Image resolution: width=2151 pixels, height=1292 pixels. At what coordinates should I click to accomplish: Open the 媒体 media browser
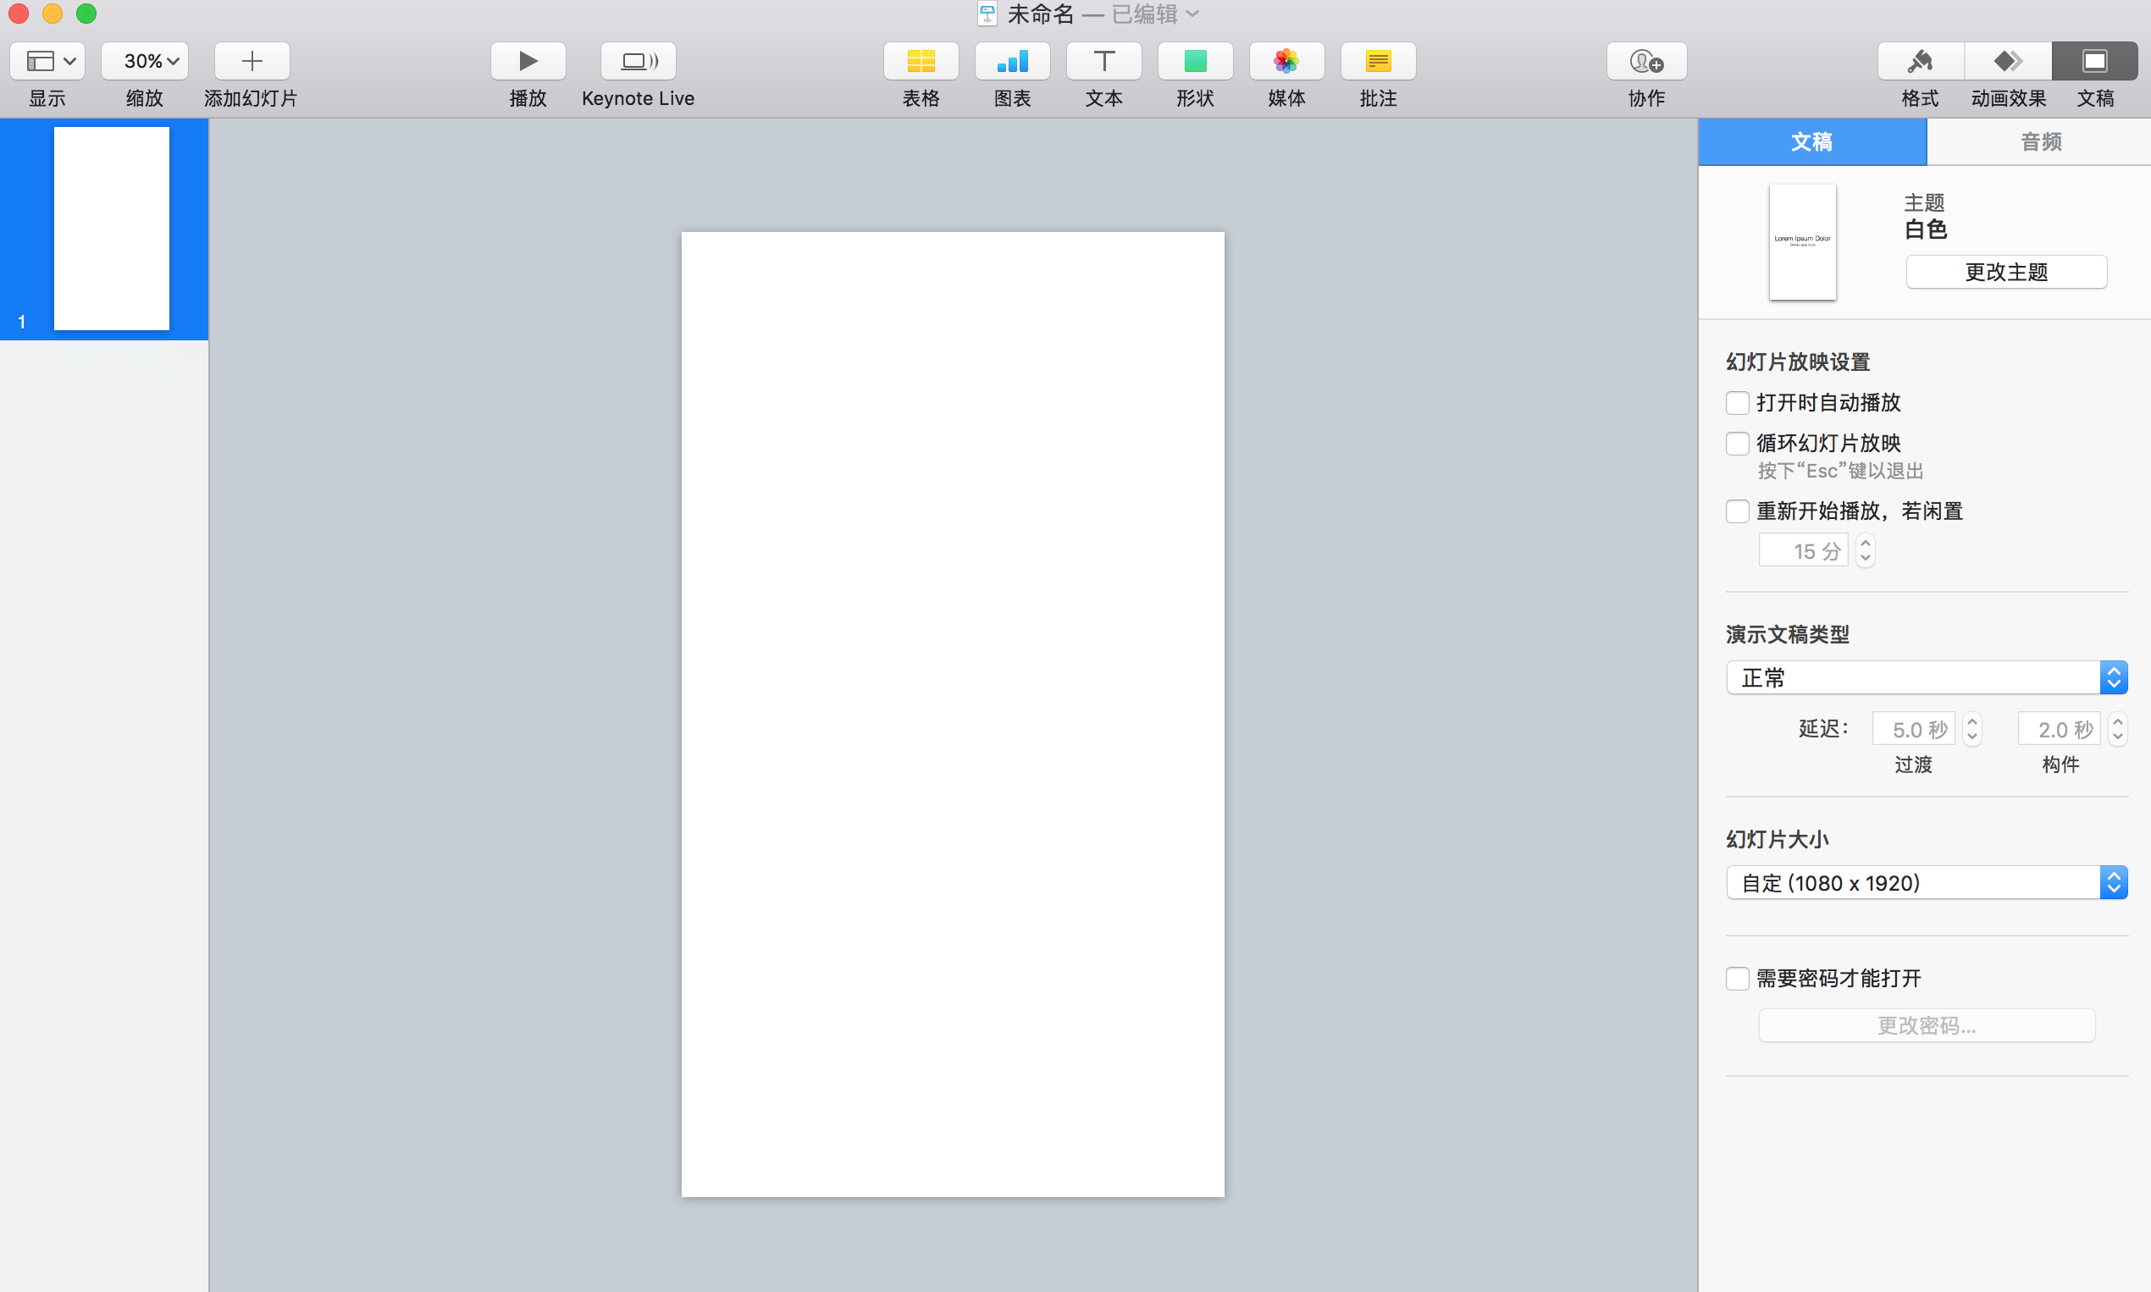[1286, 61]
